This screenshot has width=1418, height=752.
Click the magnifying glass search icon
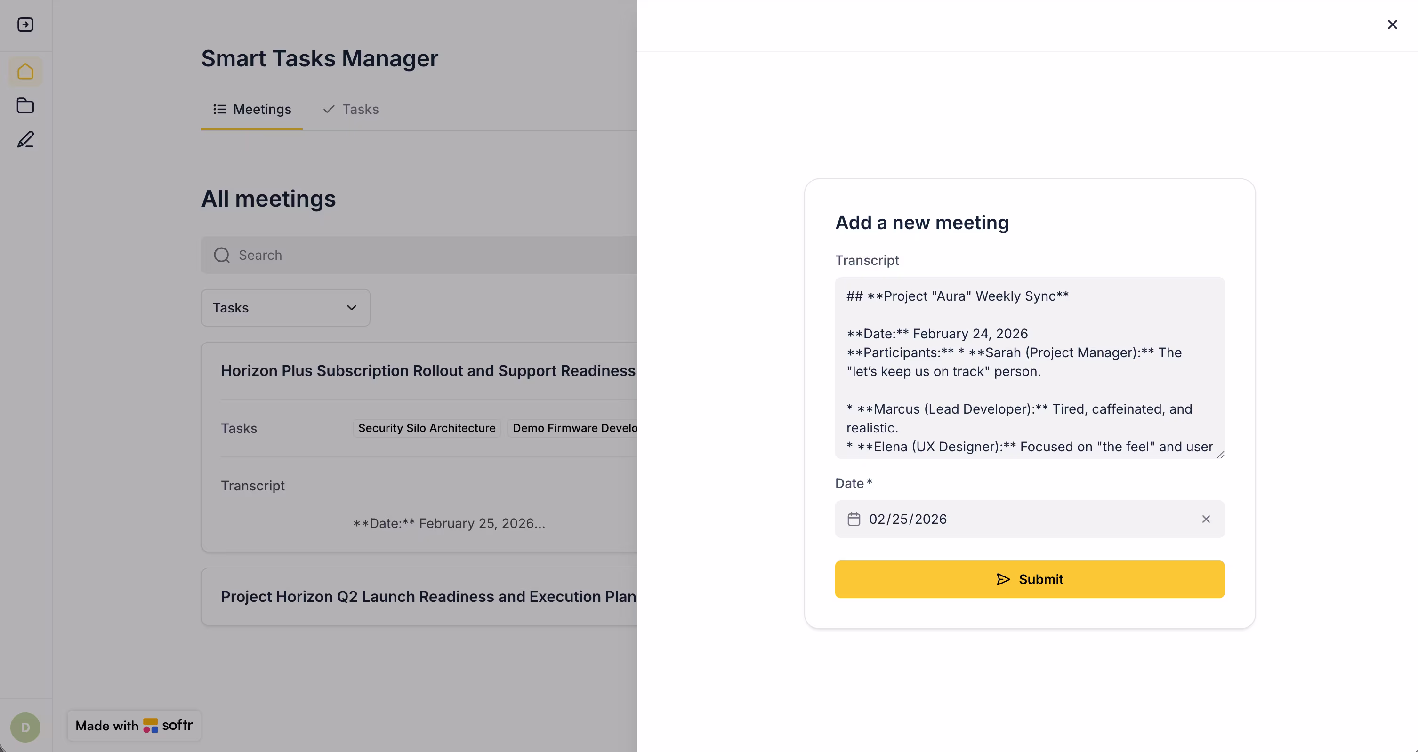click(x=221, y=255)
